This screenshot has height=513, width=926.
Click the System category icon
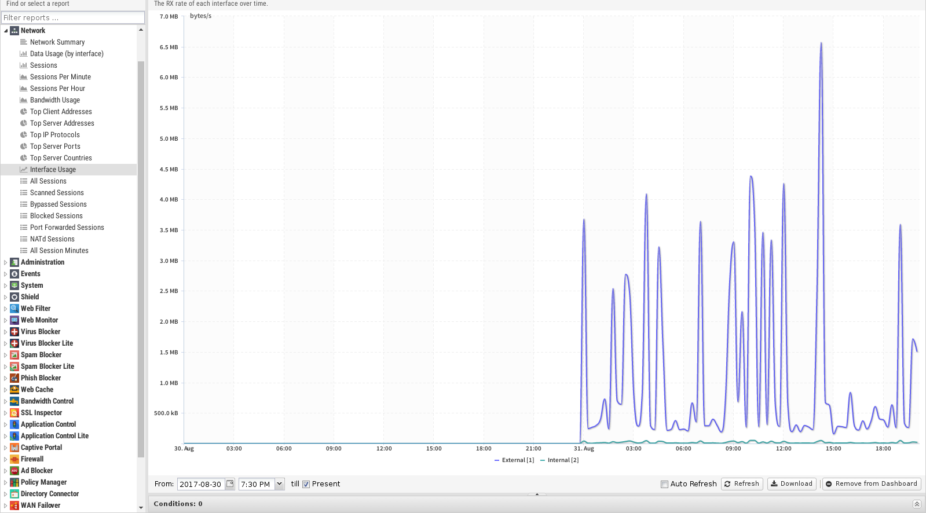(14, 285)
